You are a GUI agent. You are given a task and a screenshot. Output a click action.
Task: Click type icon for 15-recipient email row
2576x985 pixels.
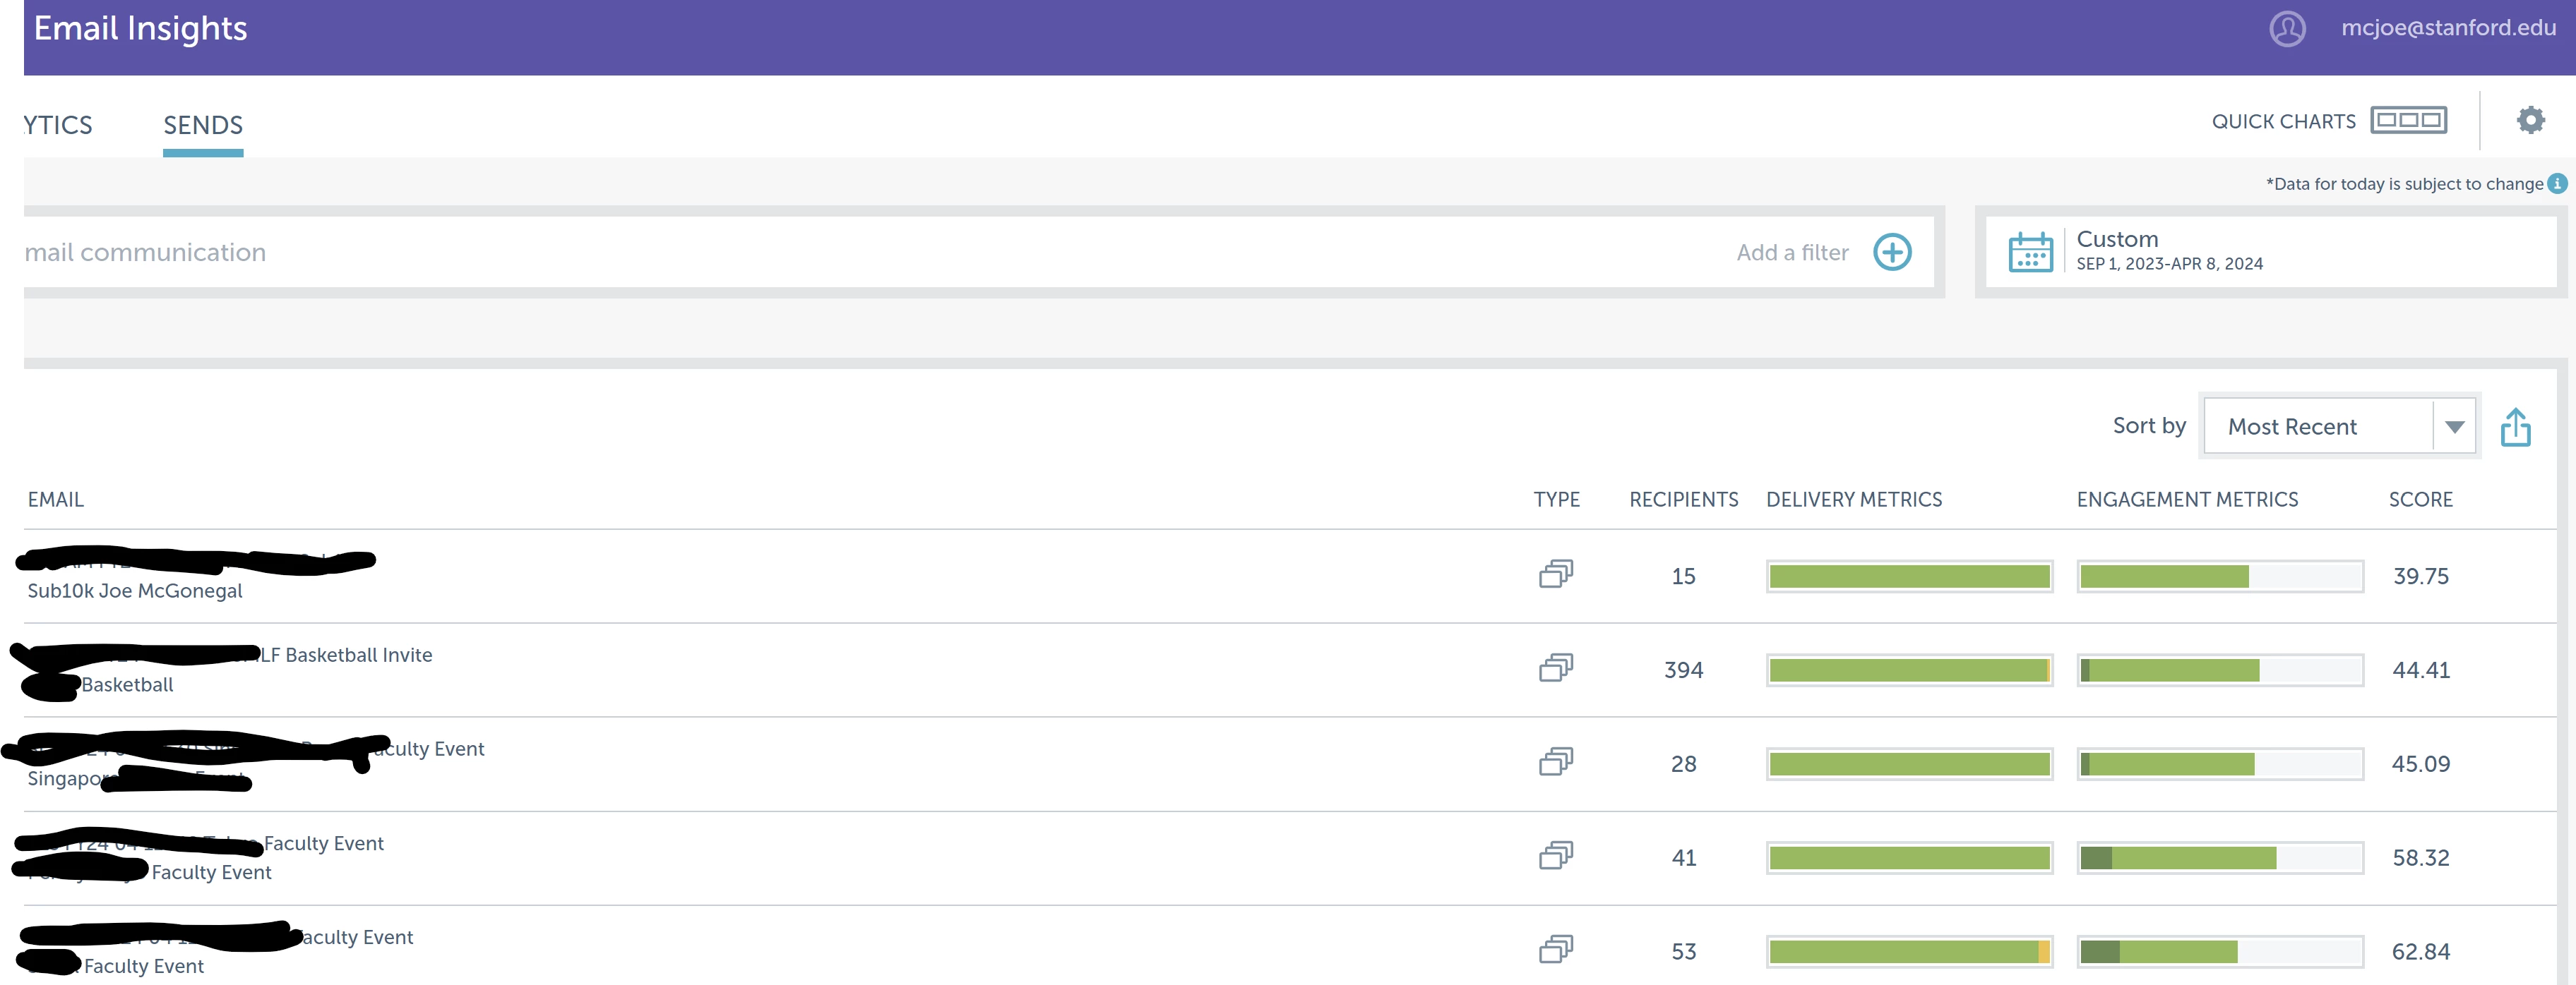click(1555, 574)
